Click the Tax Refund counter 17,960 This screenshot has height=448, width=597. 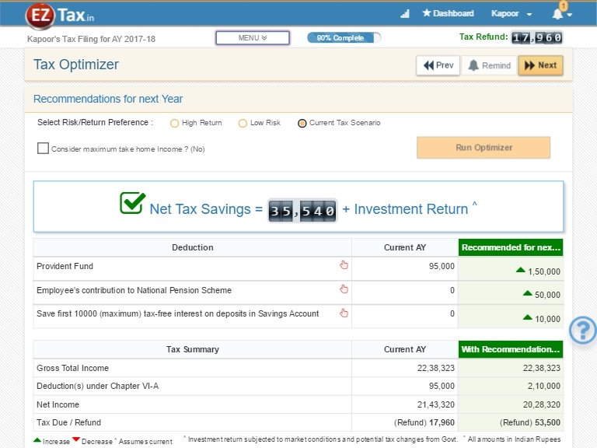pos(536,37)
